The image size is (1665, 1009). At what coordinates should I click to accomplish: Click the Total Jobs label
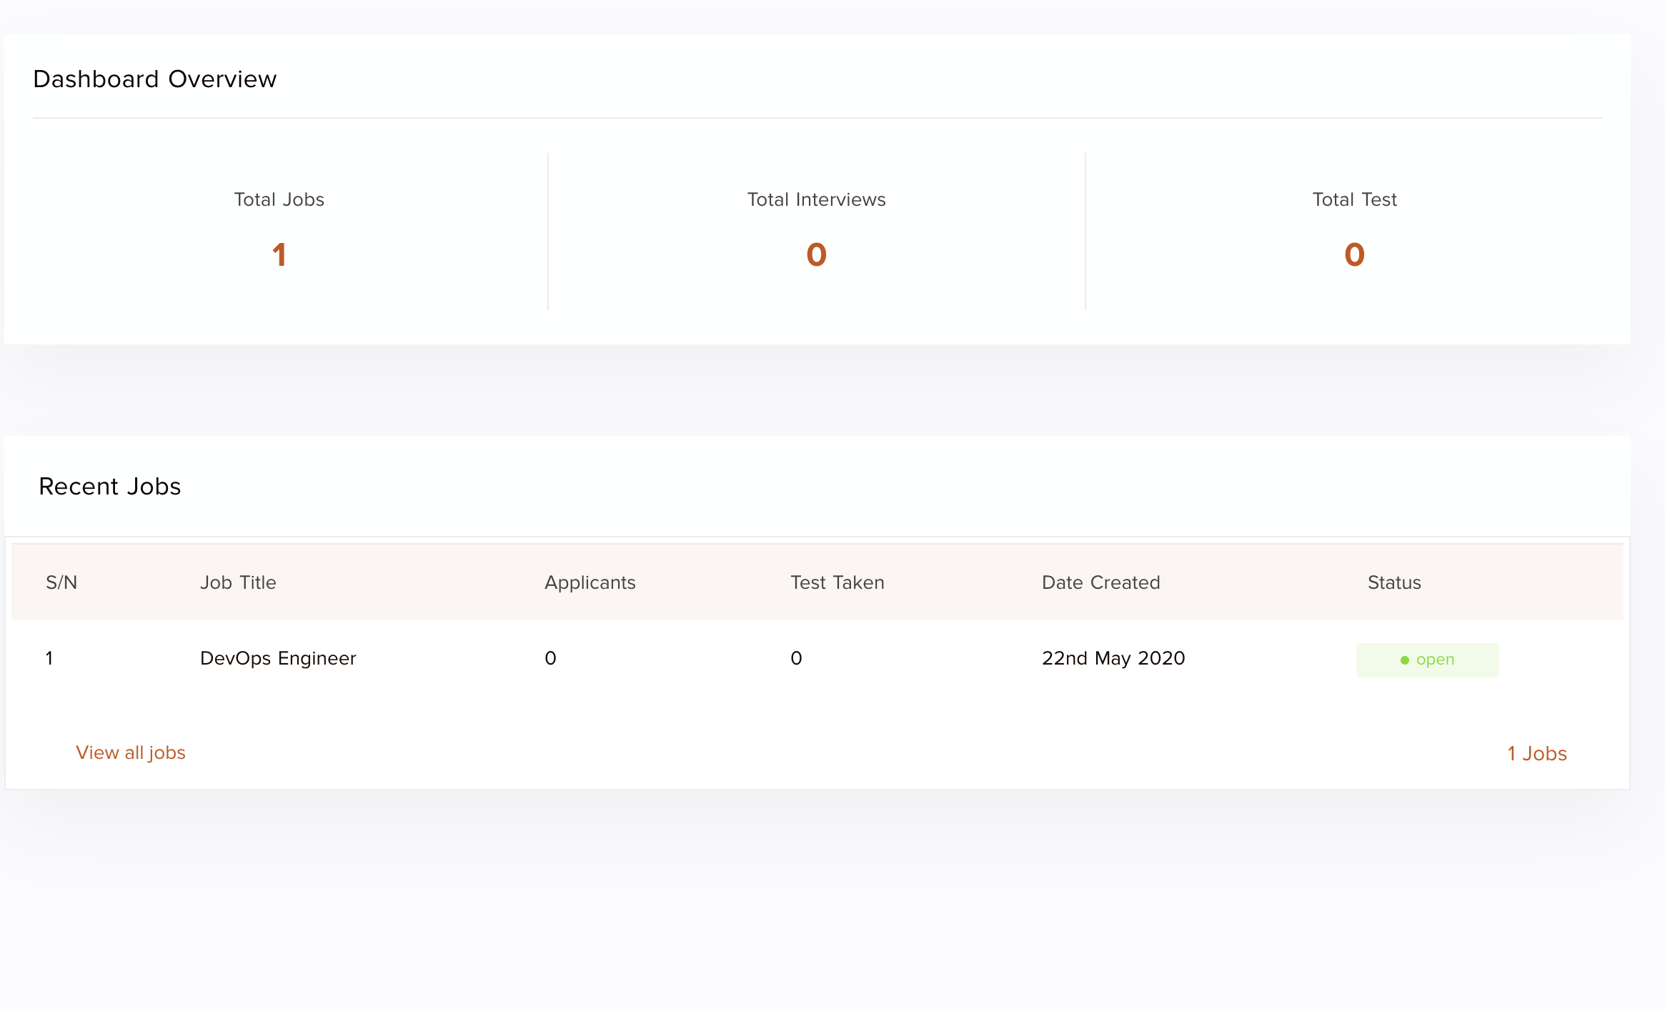point(279,199)
